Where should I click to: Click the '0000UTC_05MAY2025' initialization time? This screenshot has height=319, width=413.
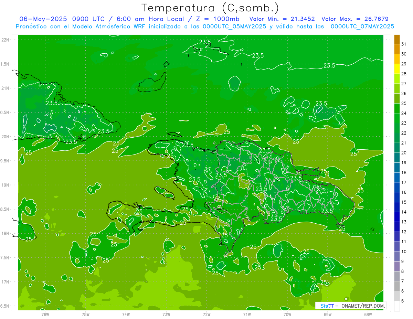(234, 26)
